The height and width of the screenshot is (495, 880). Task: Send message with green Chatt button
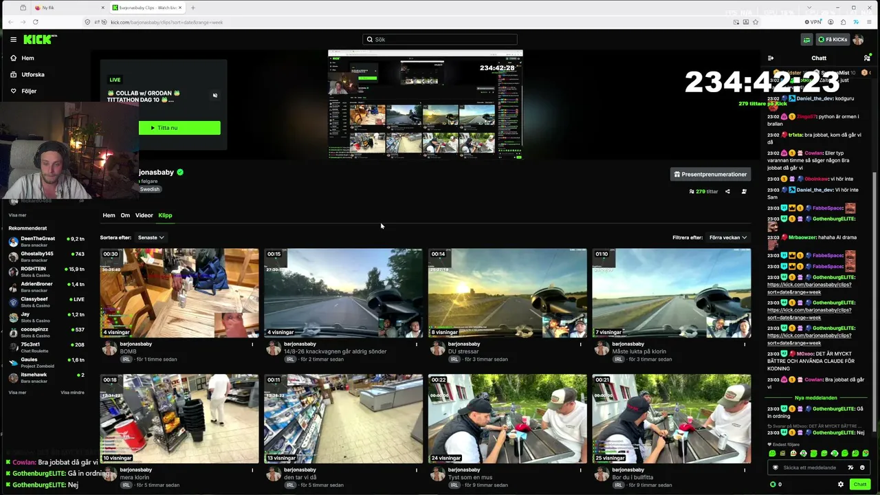pos(860,485)
